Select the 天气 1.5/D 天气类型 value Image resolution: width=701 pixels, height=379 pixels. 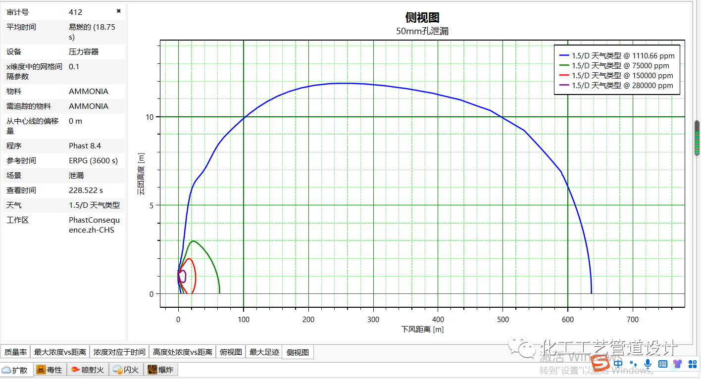point(95,205)
